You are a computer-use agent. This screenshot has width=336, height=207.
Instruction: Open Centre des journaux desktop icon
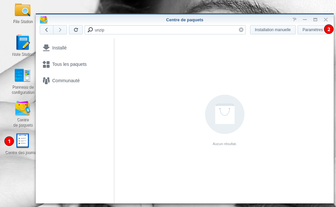click(23, 141)
